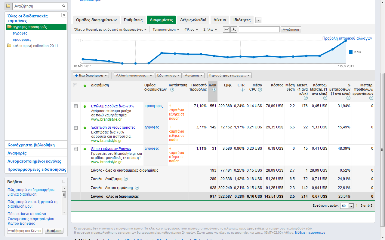
Task: Click the toggle graph icon button
Action: [226, 29]
